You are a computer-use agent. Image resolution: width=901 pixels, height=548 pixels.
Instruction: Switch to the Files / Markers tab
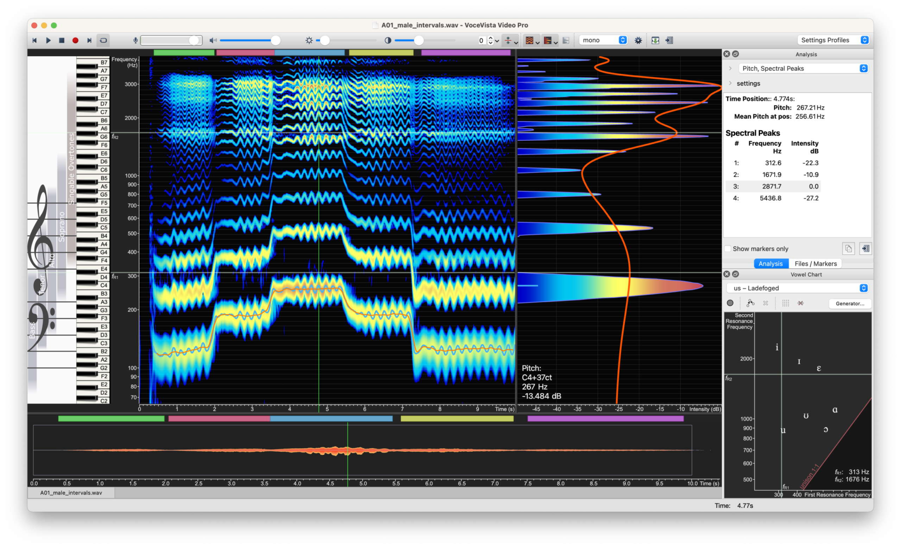click(815, 263)
